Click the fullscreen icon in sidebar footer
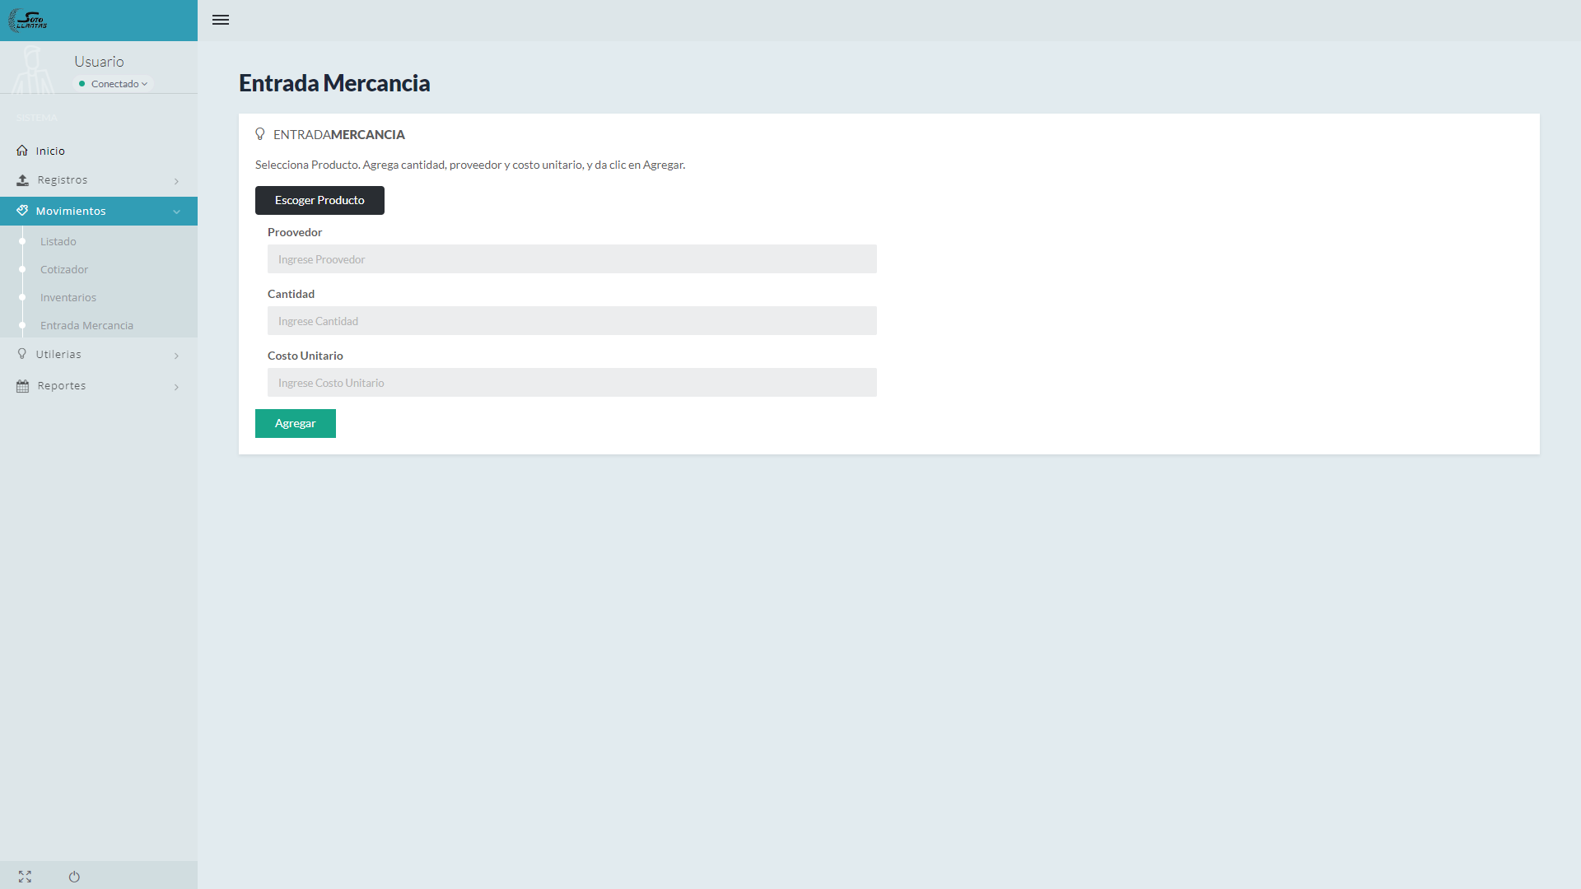 (x=25, y=877)
